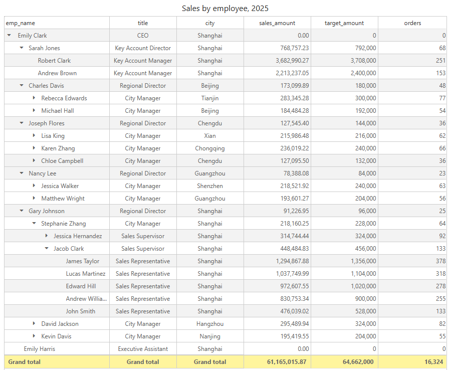The image size is (451, 370).
Task: Click the Chongqing city cell
Action: point(210,148)
